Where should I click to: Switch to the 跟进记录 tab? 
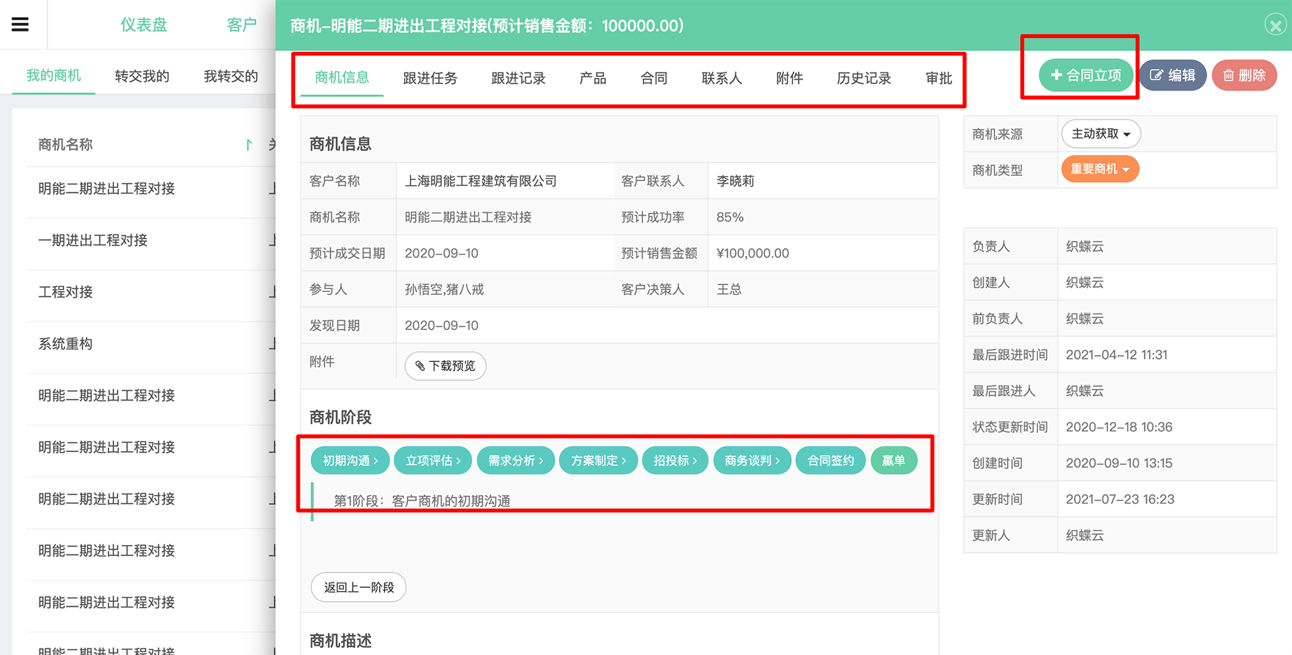[x=518, y=78]
